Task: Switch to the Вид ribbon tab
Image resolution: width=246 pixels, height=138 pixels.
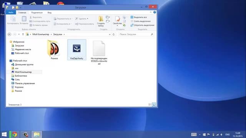Action: pos(50,13)
